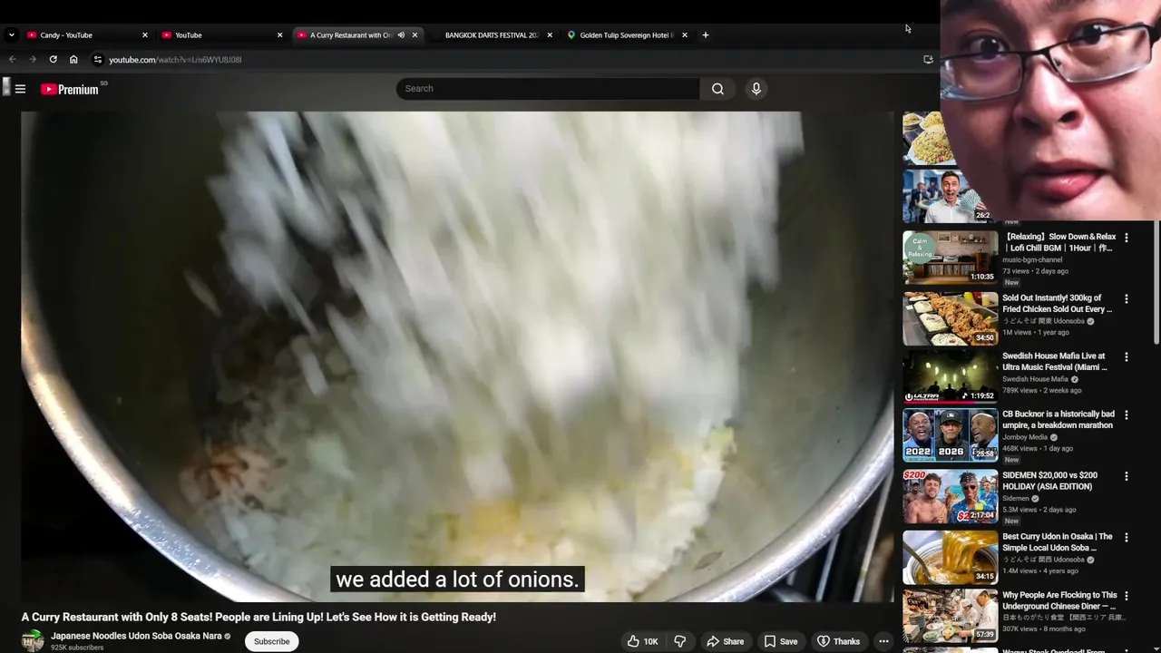View site information icon beside the URL
The image size is (1161, 653).
coord(98,60)
